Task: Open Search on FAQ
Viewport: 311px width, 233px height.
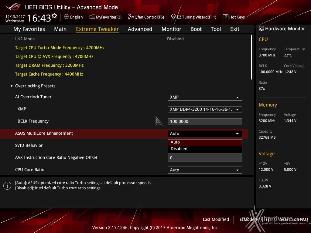Action: point(294,219)
